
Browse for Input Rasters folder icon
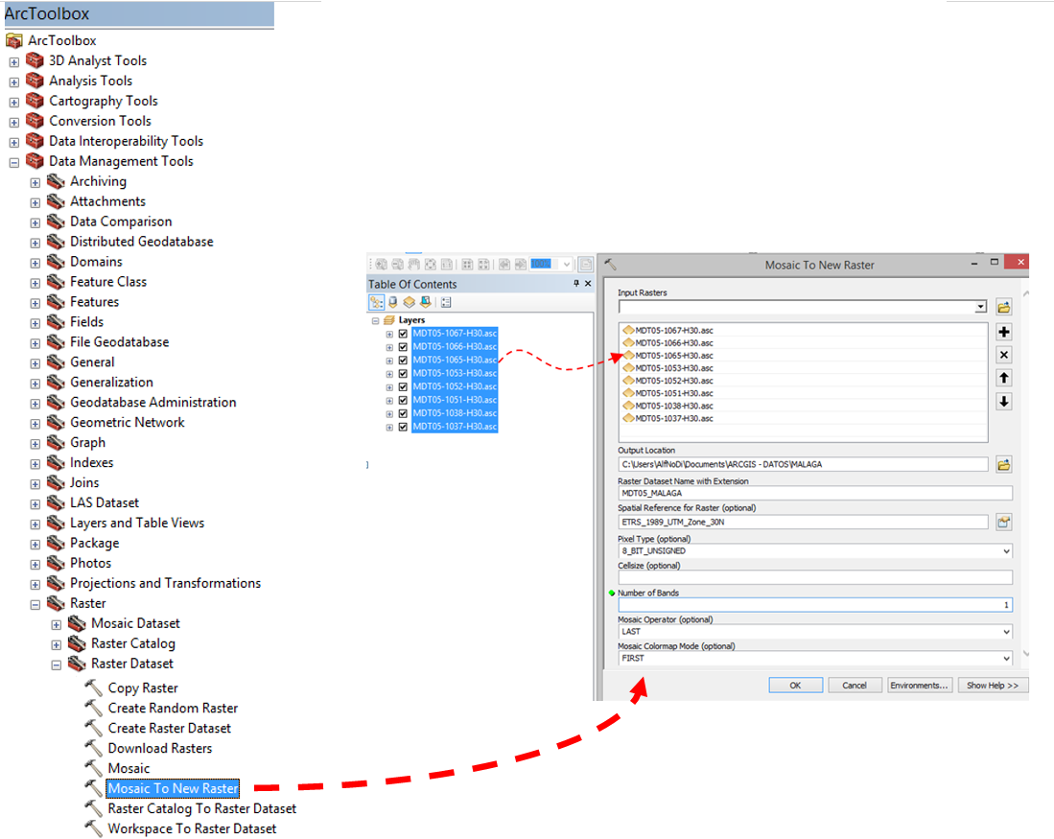(1003, 307)
